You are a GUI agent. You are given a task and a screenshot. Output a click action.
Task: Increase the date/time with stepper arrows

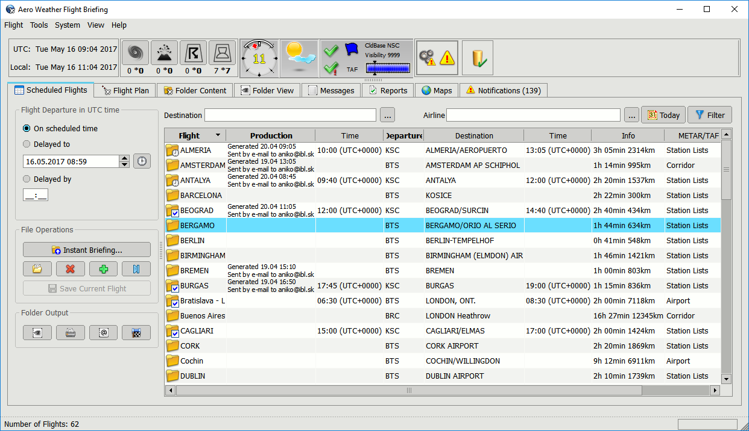click(125, 158)
